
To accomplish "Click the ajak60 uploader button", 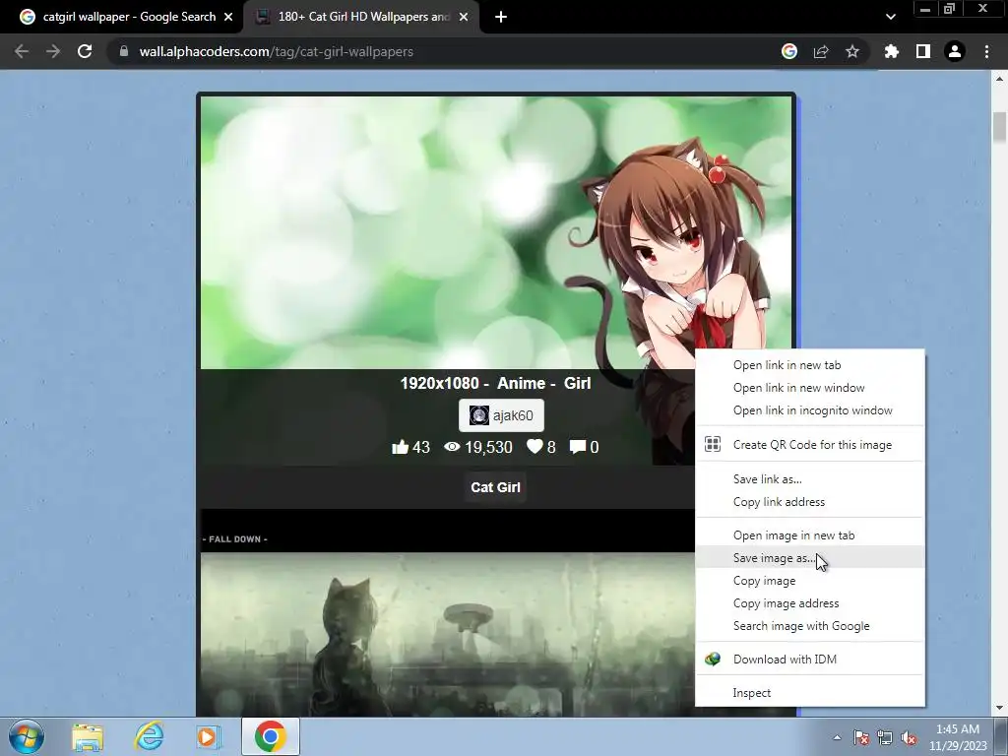I will click(x=501, y=415).
